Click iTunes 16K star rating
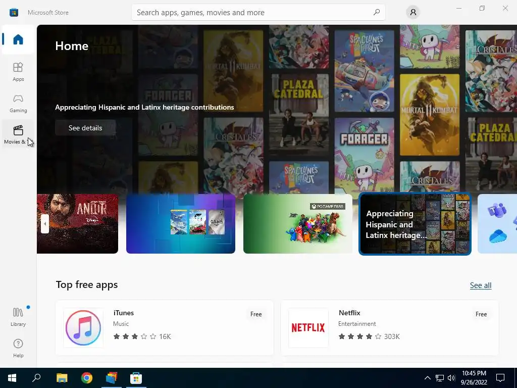This screenshot has width=517, height=388. click(x=142, y=336)
